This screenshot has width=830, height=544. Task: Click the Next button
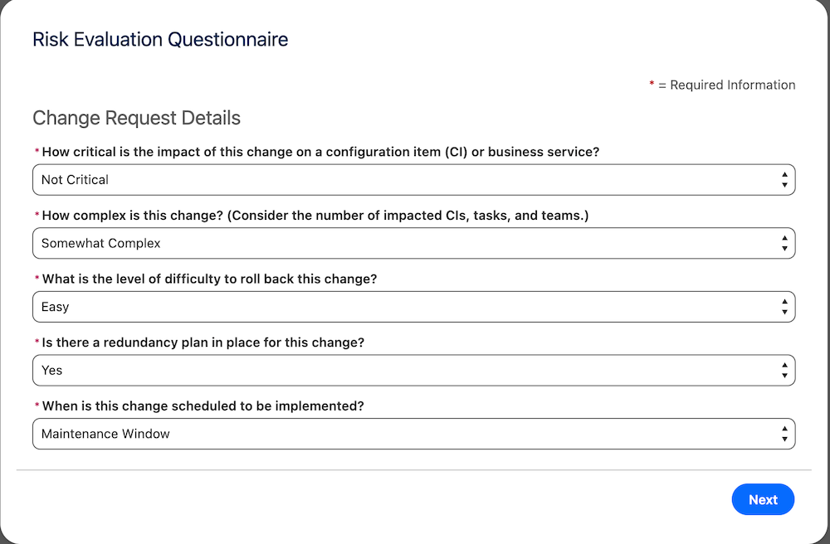click(763, 499)
